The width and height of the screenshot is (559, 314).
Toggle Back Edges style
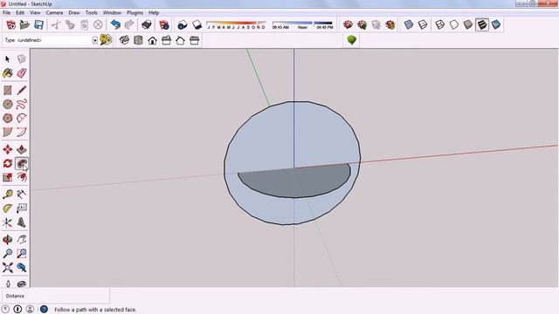[423, 24]
